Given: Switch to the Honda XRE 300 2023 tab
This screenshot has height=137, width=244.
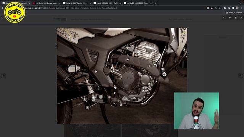Looking at the screenshot, I should pos(107,3).
